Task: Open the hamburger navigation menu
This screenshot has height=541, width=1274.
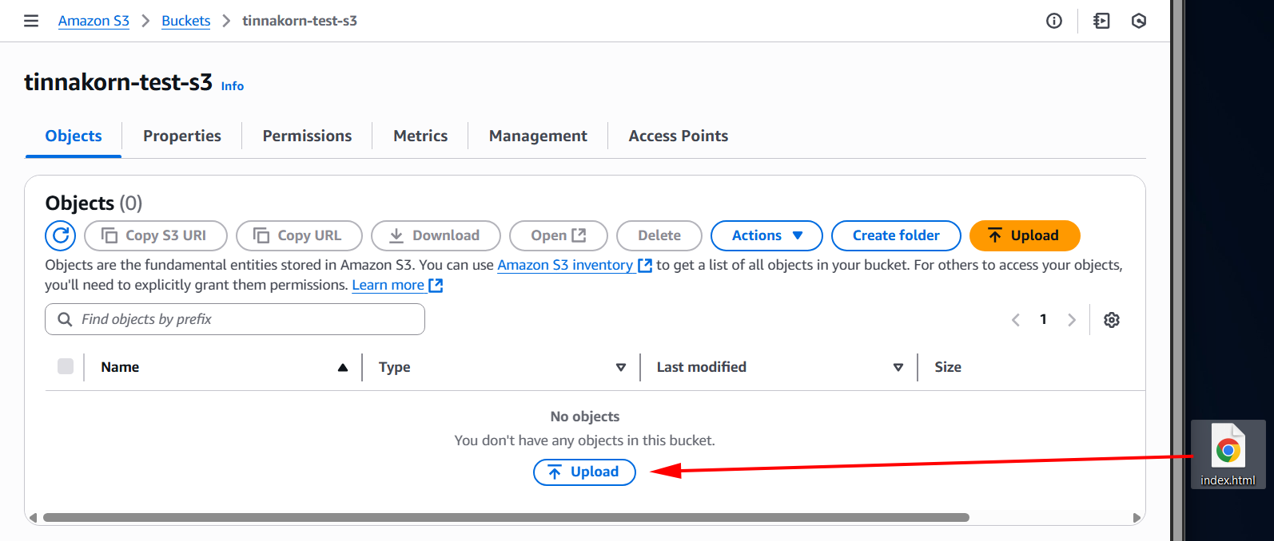Action: [x=31, y=21]
